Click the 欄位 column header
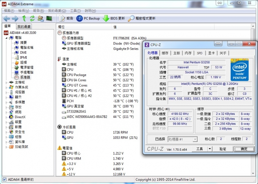 click(84, 27)
